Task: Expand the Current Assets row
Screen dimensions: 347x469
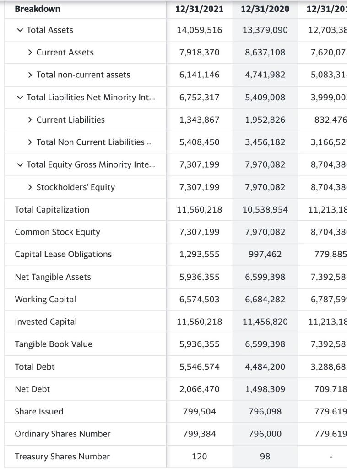Action: click(30, 53)
